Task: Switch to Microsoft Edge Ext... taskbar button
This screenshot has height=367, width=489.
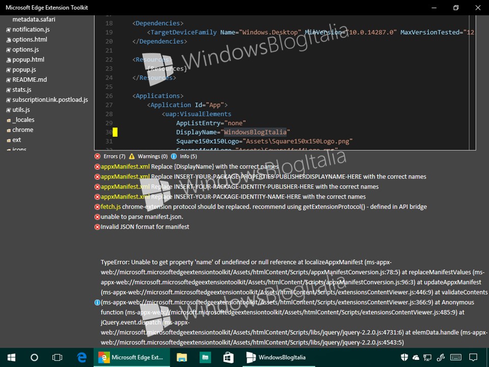Action: point(131,357)
